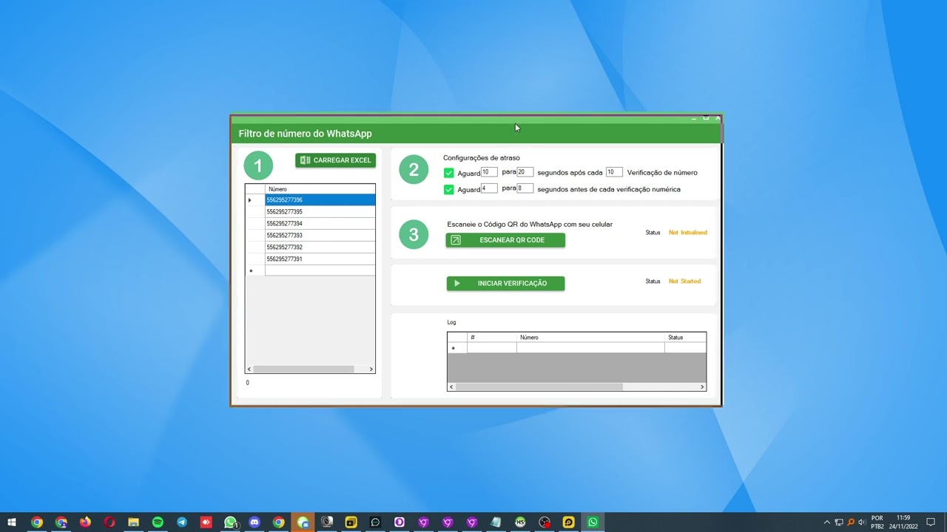Click left arrow of Log table scrollbar
This screenshot has height=532, width=947.
451,387
